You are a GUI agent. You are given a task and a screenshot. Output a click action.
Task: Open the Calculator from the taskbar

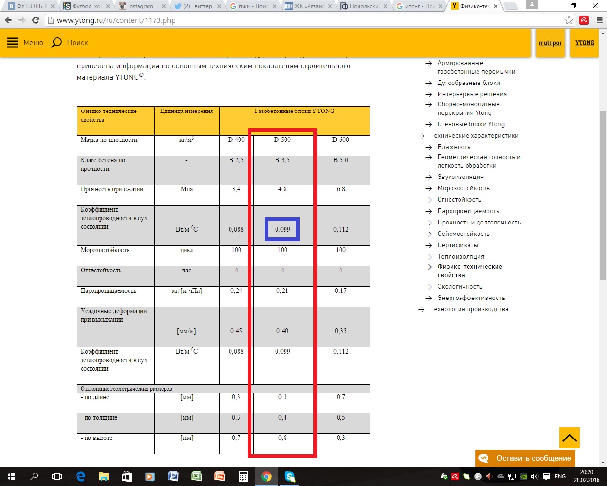(x=243, y=477)
